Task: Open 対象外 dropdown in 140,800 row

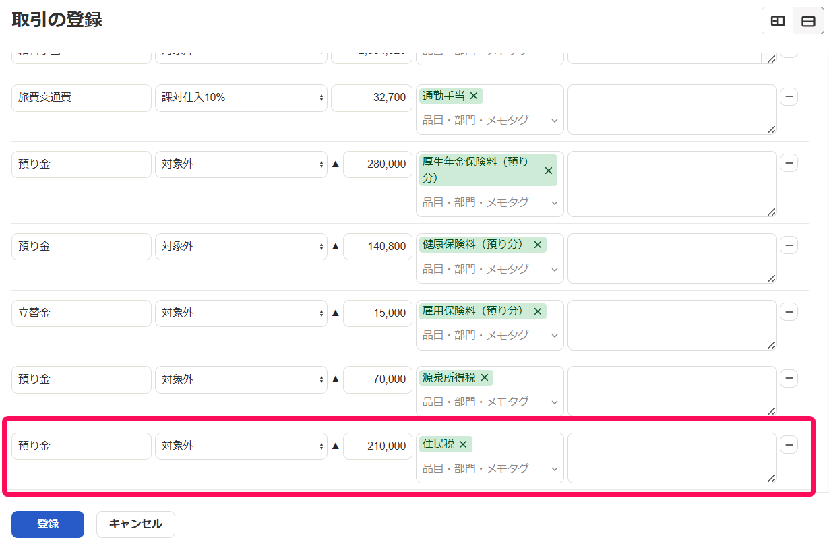Action: [241, 247]
